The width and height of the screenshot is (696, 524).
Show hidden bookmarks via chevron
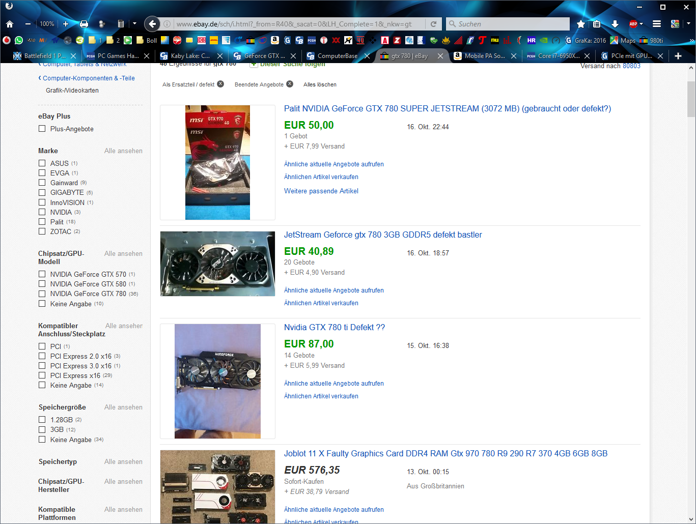691,40
